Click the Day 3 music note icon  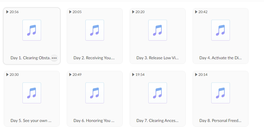(x=158, y=30)
